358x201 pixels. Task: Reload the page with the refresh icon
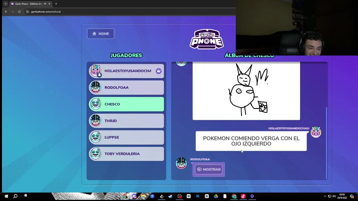[x=19, y=12]
